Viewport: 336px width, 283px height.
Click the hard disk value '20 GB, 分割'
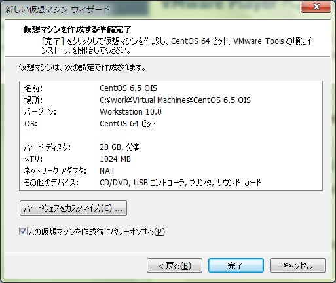pyautogui.click(x=121, y=147)
